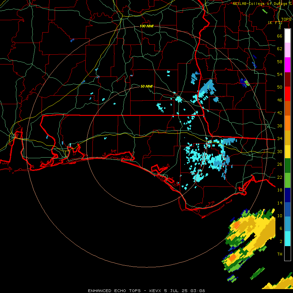The image size is (293, 293).
Task: Click the '5 JUL 25' date text
Action: click(x=176, y=291)
